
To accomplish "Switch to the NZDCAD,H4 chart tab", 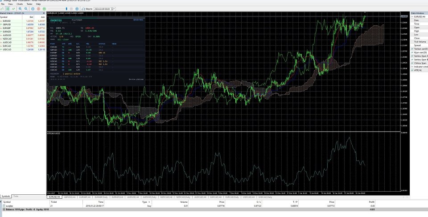I will [166, 197].
